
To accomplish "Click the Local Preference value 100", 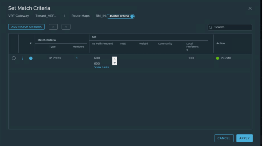I will (x=191, y=58).
